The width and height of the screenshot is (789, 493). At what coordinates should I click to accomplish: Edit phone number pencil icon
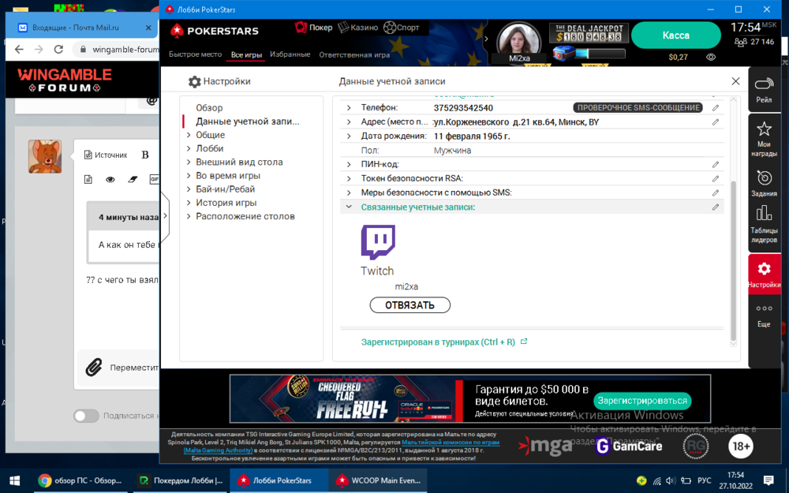(x=716, y=108)
